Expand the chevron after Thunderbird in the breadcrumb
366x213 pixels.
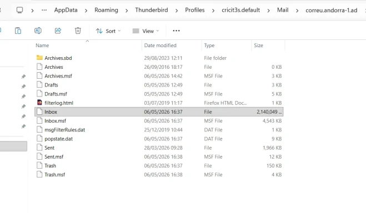[177, 11]
